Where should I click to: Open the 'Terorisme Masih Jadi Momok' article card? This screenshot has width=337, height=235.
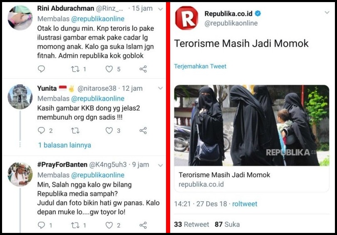coord(251,139)
